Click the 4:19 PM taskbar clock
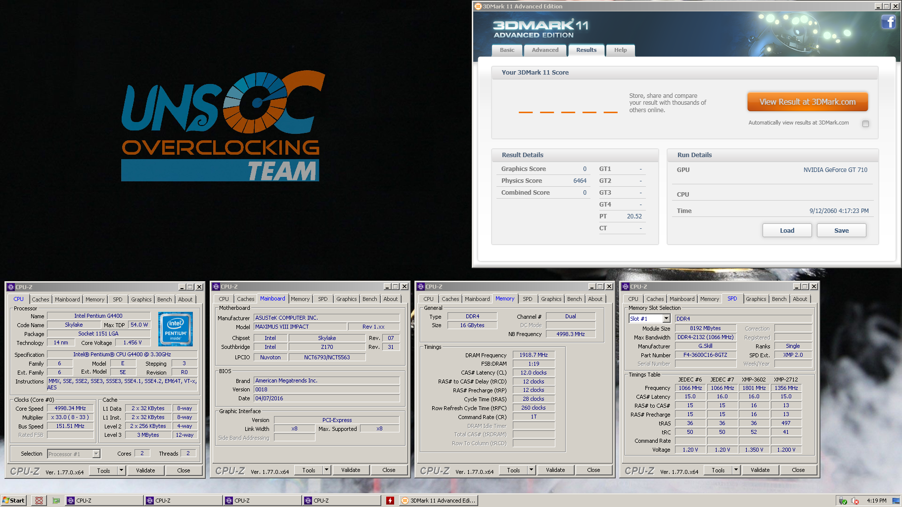 tap(876, 501)
